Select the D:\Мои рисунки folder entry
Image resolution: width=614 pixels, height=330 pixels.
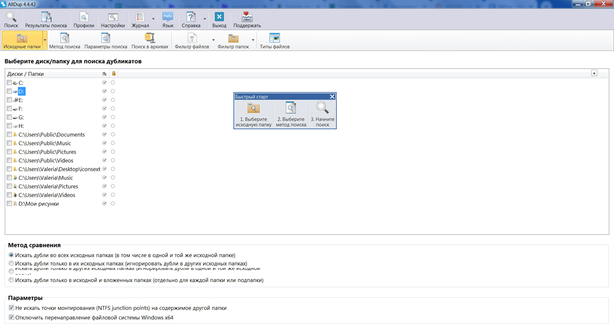point(38,204)
